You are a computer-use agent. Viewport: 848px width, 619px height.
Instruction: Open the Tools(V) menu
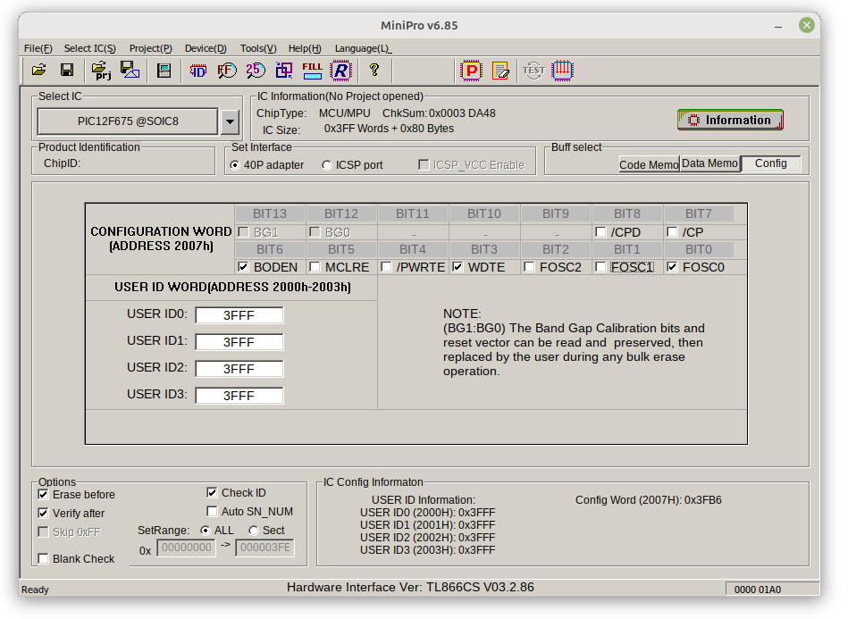click(x=258, y=48)
